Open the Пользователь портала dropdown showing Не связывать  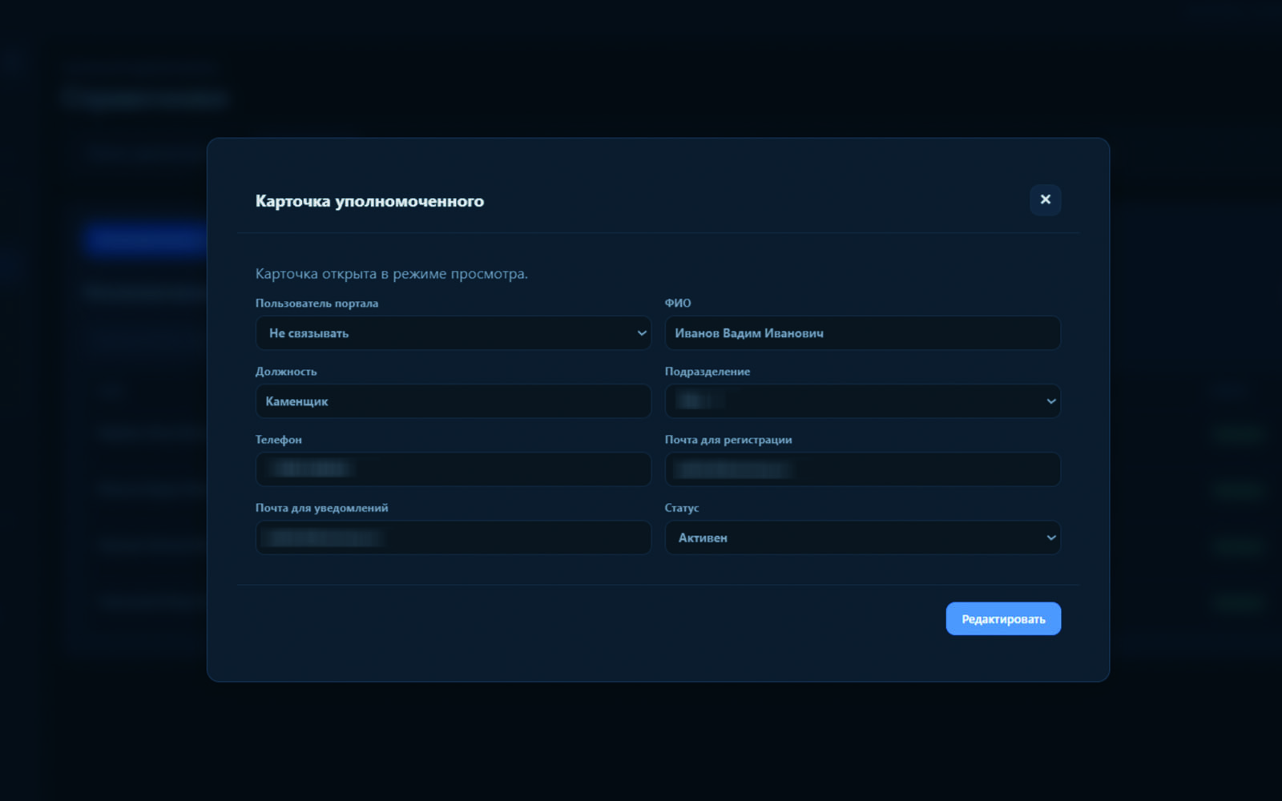[x=453, y=333]
